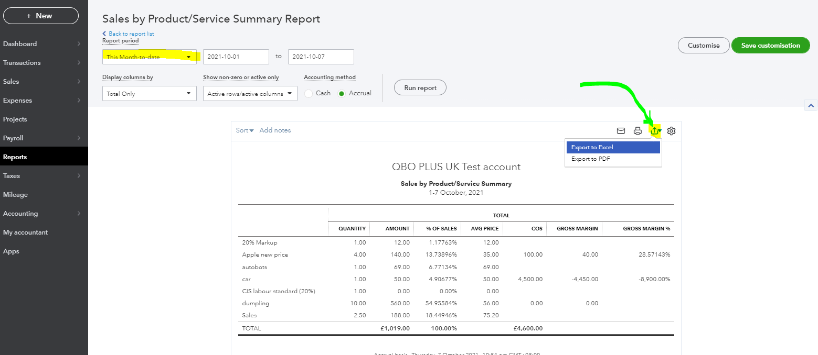
Task: Open report settings gear icon
Action: pos(671,131)
